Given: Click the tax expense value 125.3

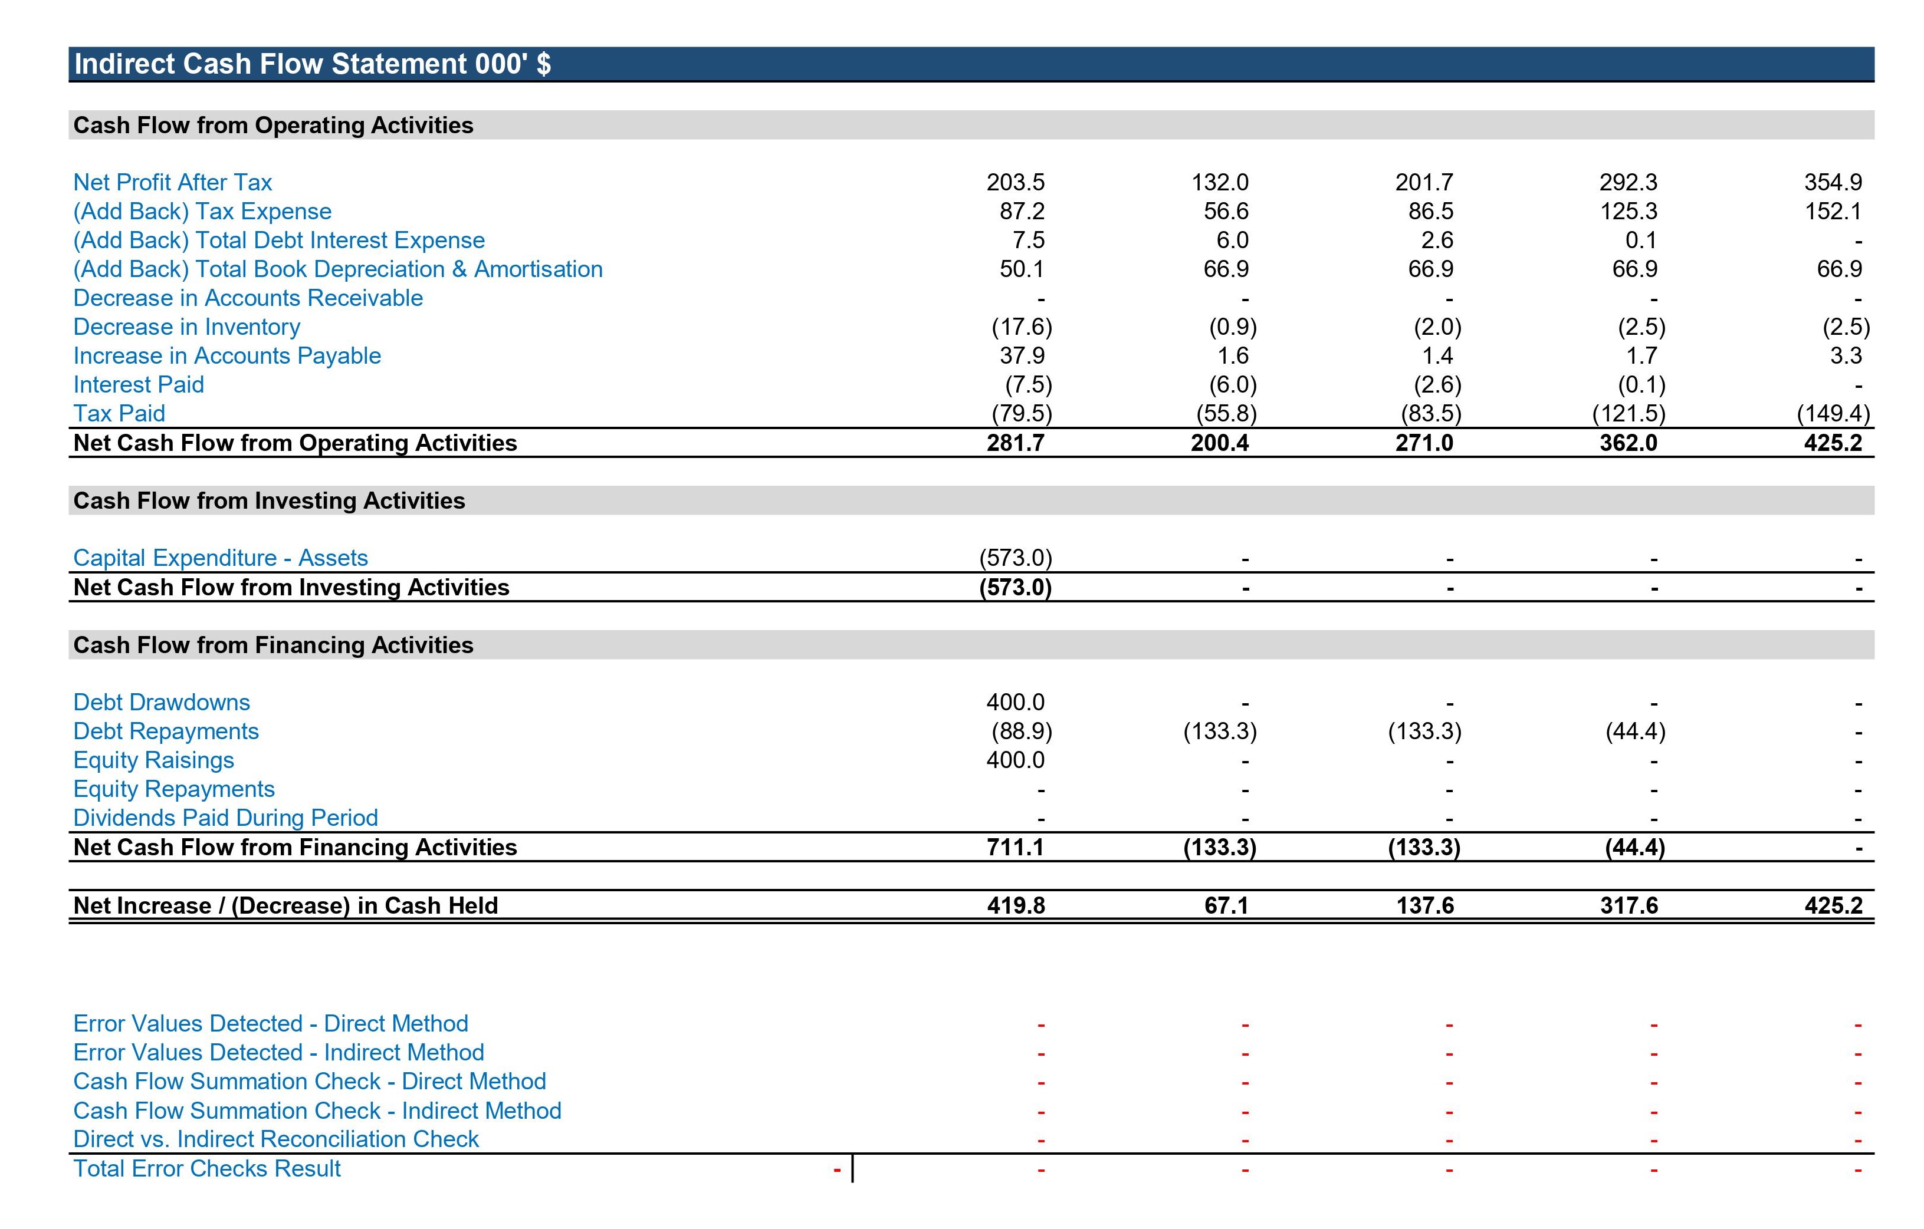Looking at the screenshot, I should pyautogui.click(x=1628, y=212).
